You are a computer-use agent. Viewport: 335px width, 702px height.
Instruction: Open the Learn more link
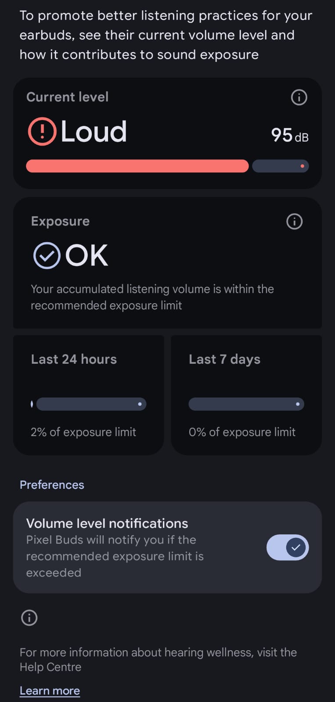click(50, 691)
